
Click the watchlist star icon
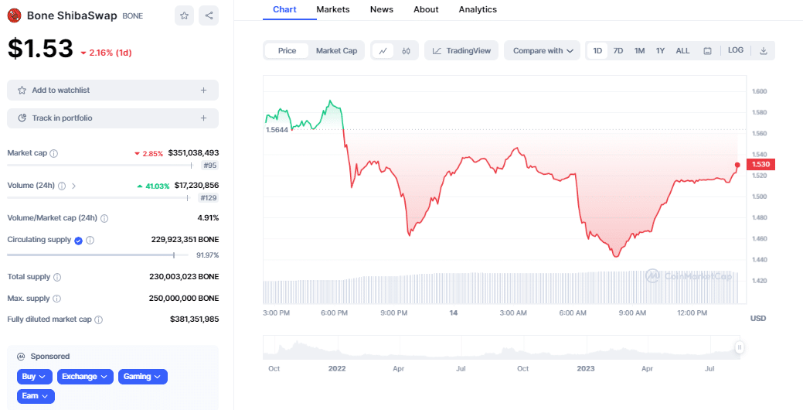tap(22, 91)
